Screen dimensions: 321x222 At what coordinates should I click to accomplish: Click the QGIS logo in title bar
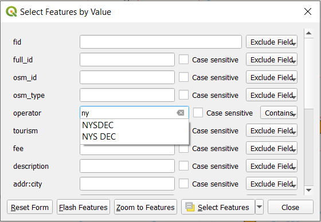coord(11,11)
